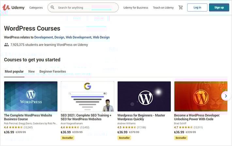
Task: Click the 7,925,375 students learning text
Action: pos(49,45)
